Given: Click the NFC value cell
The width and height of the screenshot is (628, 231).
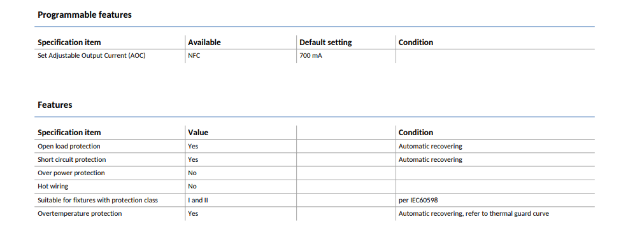Looking at the screenshot, I should (x=194, y=56).
